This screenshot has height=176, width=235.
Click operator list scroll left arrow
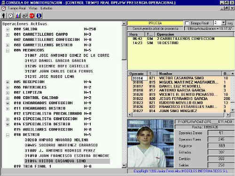[130, 115]
